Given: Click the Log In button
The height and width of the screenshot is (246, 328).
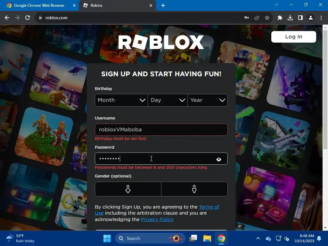Looking at the screenshot, I should pos(293,37).
